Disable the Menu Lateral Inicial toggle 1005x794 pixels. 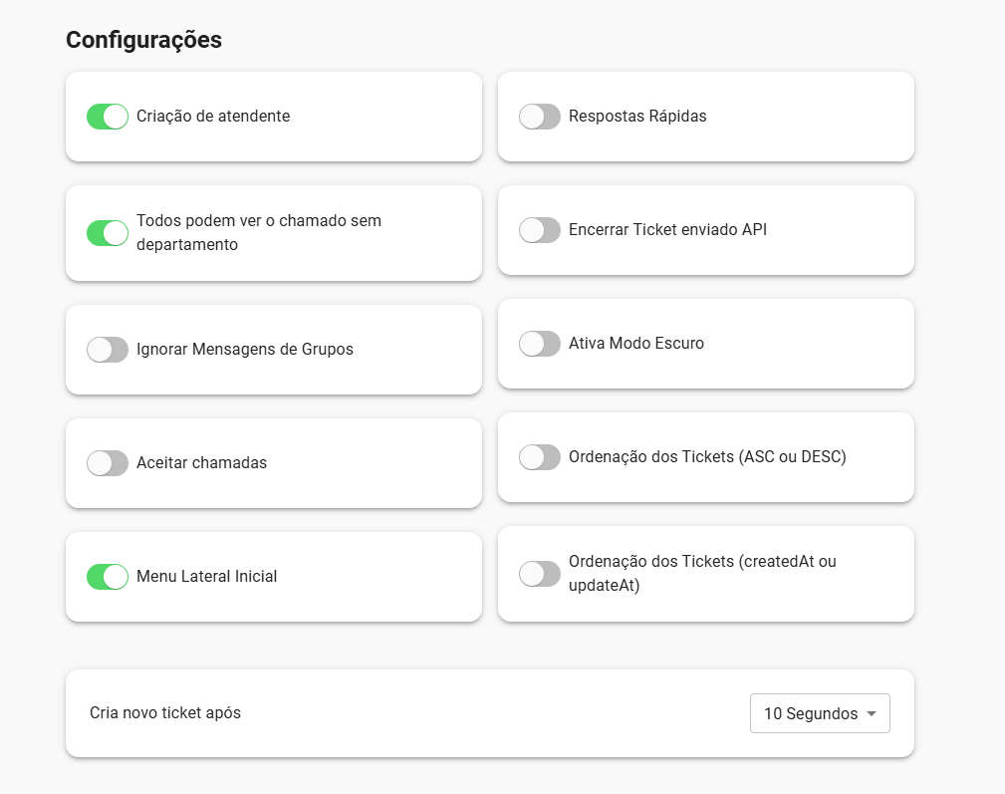point(108,577)
